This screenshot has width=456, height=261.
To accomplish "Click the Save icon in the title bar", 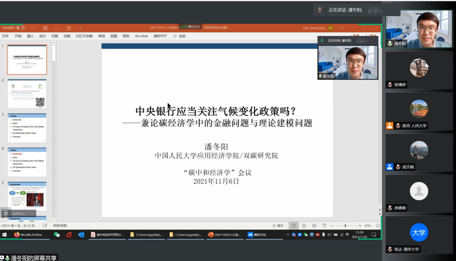I will [45, 28].
